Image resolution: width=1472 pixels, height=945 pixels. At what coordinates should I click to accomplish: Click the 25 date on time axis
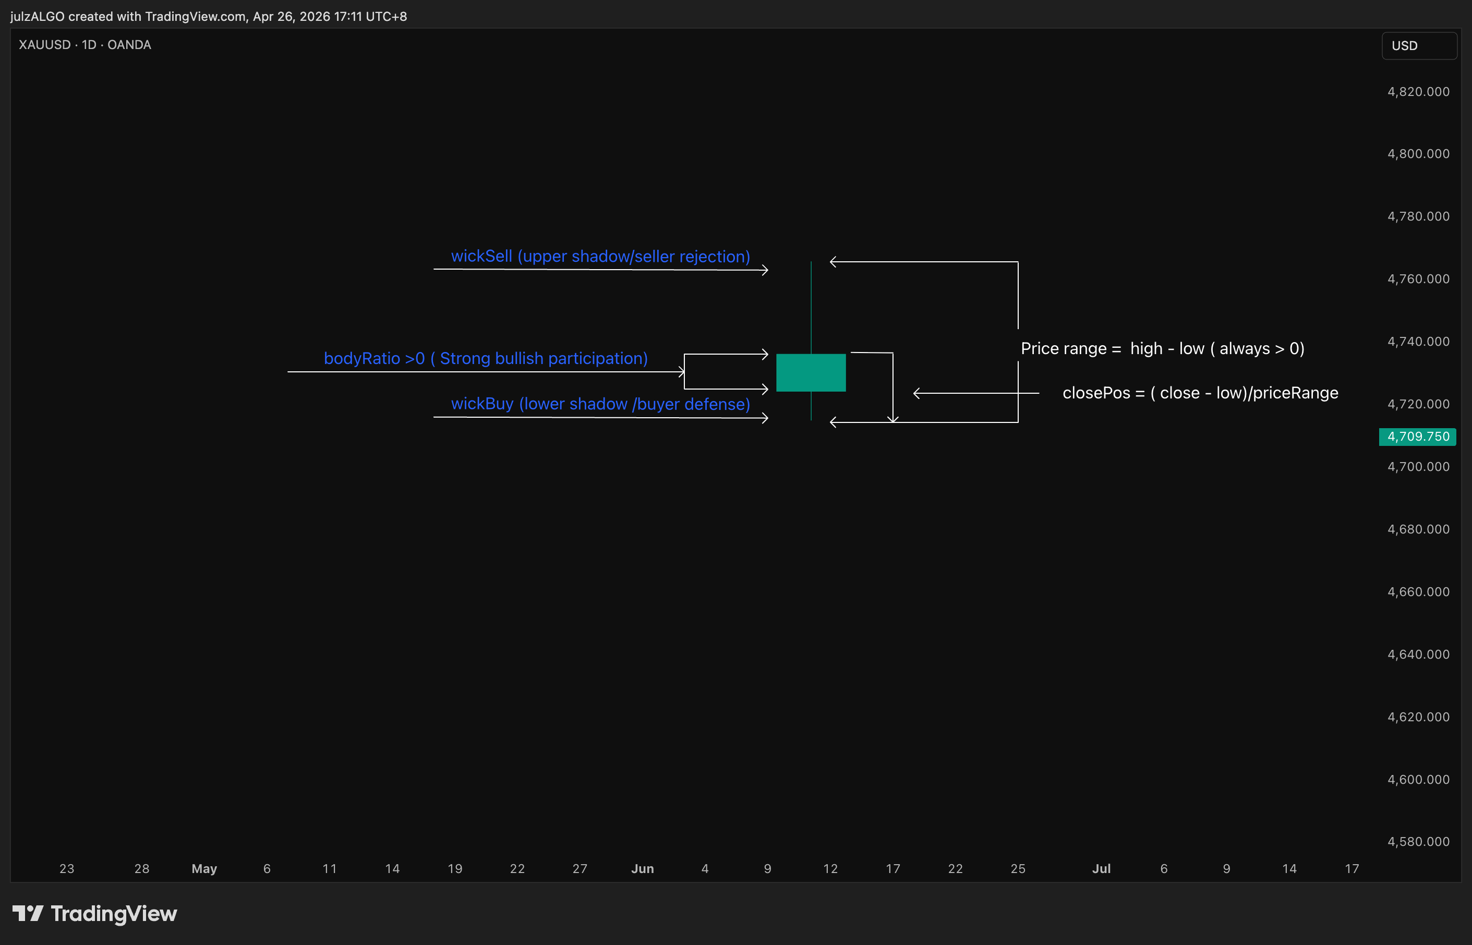pyautogui.click(x=1018, y=869)
